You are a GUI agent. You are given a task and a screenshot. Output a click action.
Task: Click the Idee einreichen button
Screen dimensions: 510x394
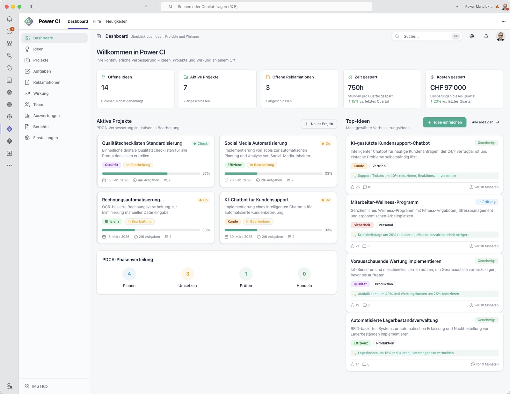click(445, 122)
